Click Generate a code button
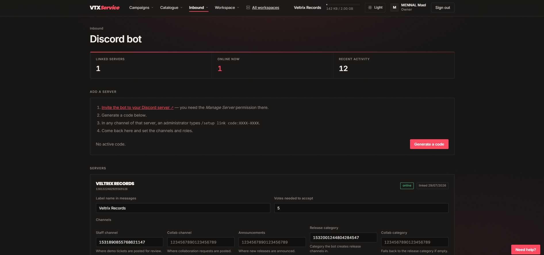The height and width of the screenshot is (255, 544). 429,144
